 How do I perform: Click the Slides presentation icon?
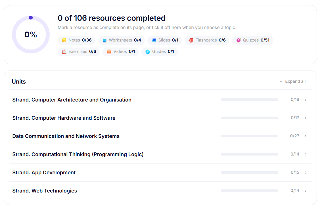(154, 40)
